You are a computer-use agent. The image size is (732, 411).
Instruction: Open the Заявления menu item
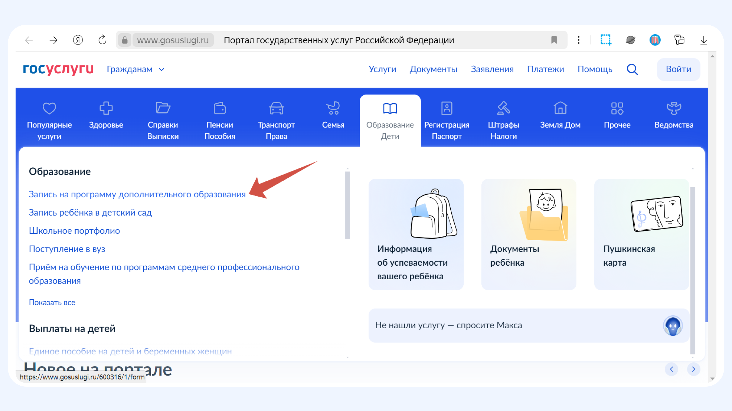click(x=492, y=69)
